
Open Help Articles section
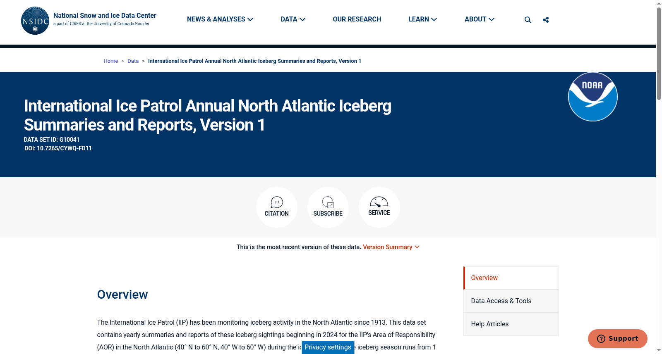(x=511, y=324)
